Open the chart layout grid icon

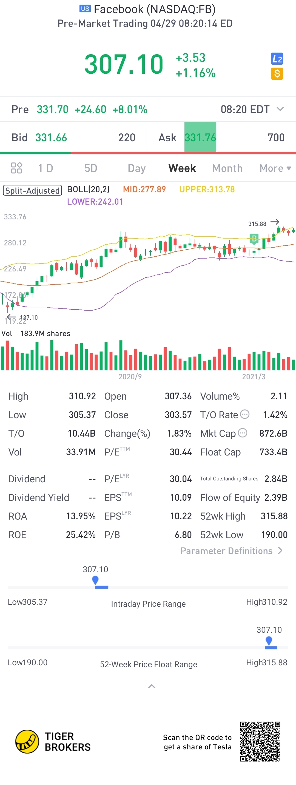[16, 168]
